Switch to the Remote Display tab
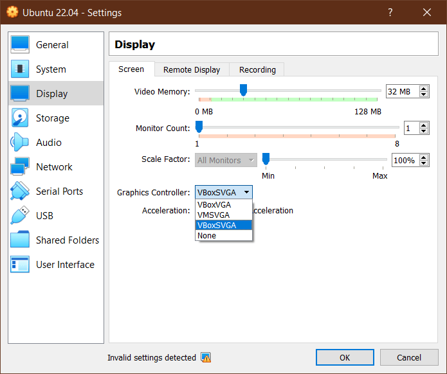 192,70
